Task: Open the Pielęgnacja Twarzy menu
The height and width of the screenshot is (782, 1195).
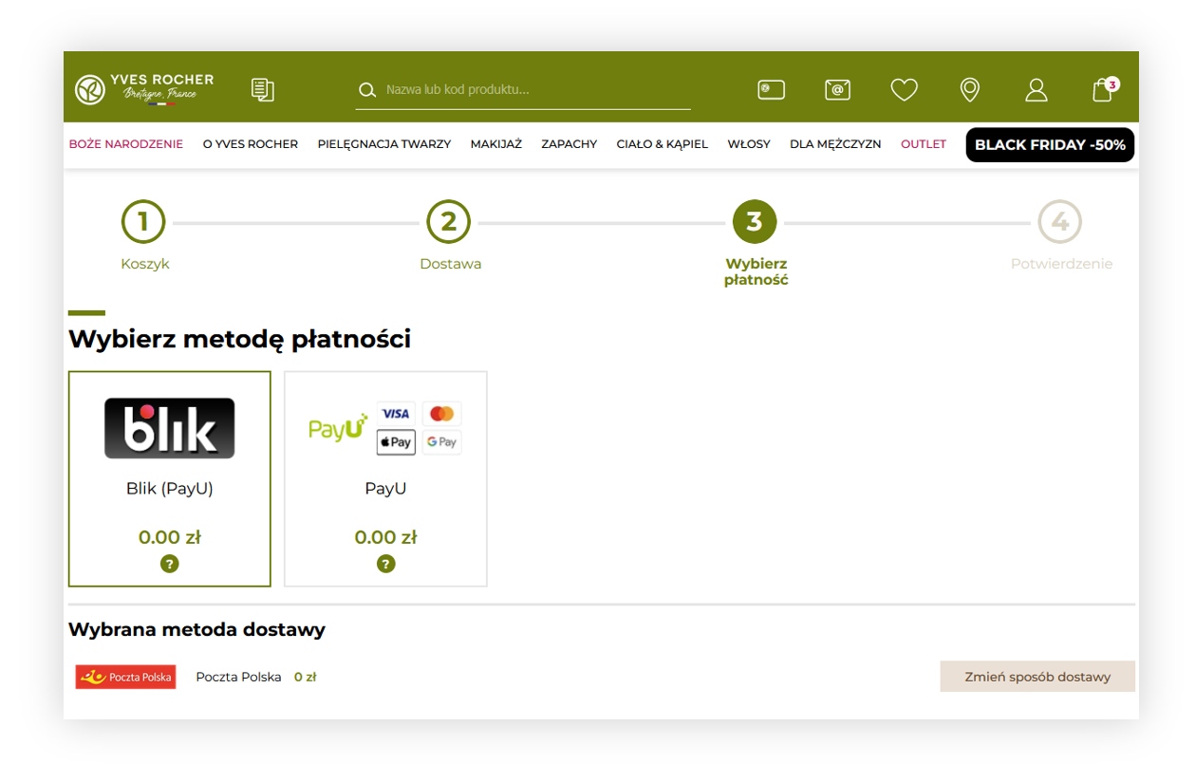Action: 384,144
